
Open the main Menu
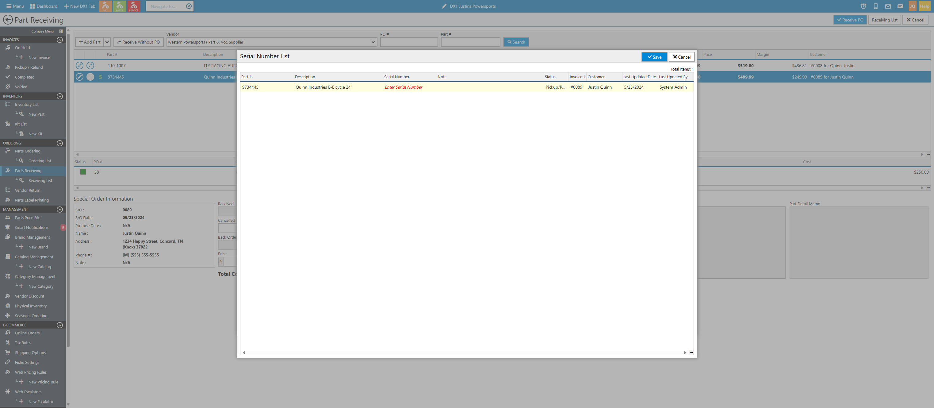pyautogui.click(x=15, y=6)
